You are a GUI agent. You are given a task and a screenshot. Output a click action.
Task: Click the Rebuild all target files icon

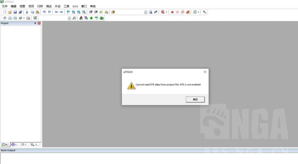coord(15,18)
